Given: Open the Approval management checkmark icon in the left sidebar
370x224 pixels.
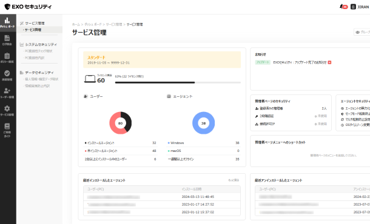Looking at the screenshot, I should tap(7, 73).
